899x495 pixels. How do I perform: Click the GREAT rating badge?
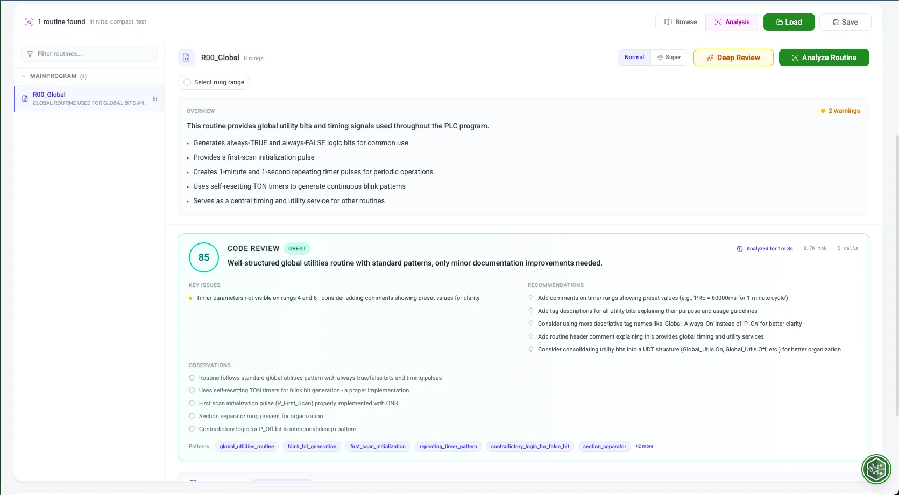tap(297, 248)
